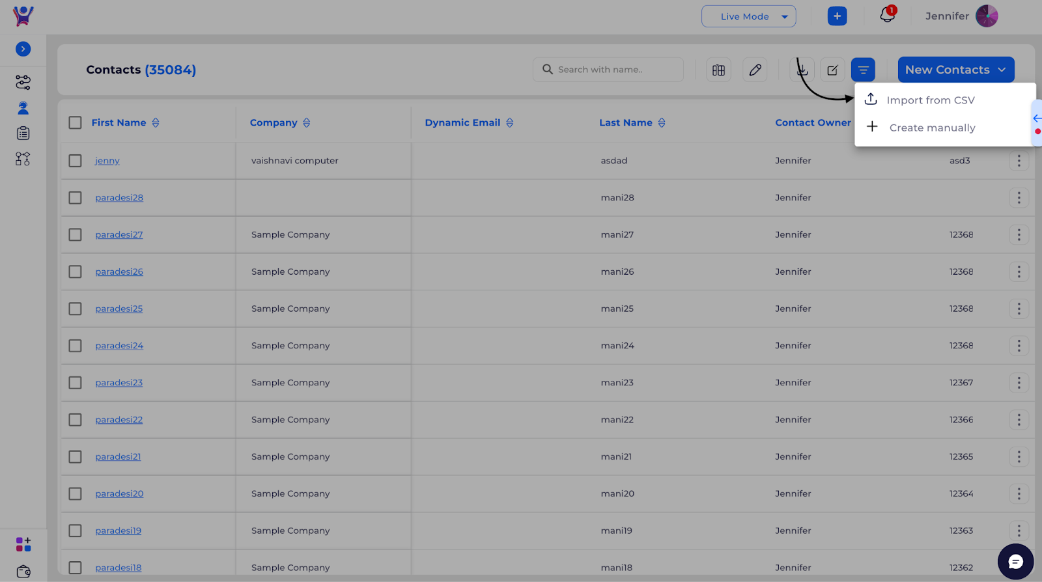Open the three-dot menu for mani26 row
This screenshot has height=582, width=1042.
(x=1019, y=271)
